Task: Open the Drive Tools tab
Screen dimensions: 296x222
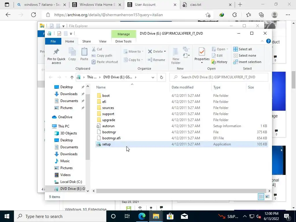Action: pyautogui.click(x=123, y=41)
